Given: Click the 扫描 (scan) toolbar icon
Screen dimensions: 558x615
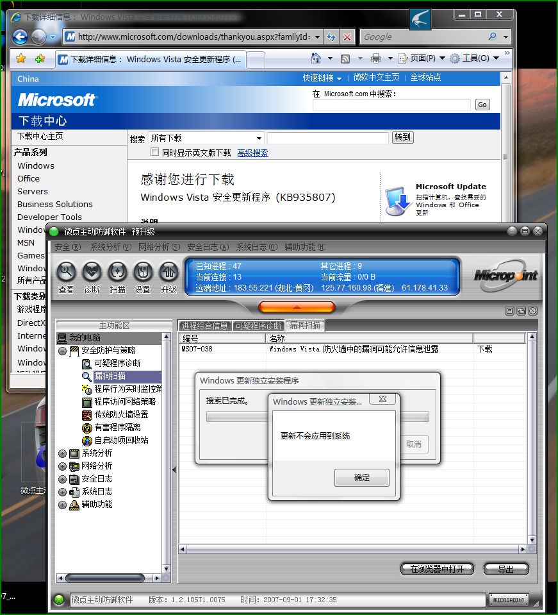Looking at the screenshot, I should pos(117,271).
